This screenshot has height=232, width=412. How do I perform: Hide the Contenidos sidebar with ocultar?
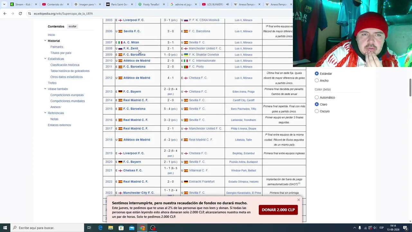coord(72,26)
